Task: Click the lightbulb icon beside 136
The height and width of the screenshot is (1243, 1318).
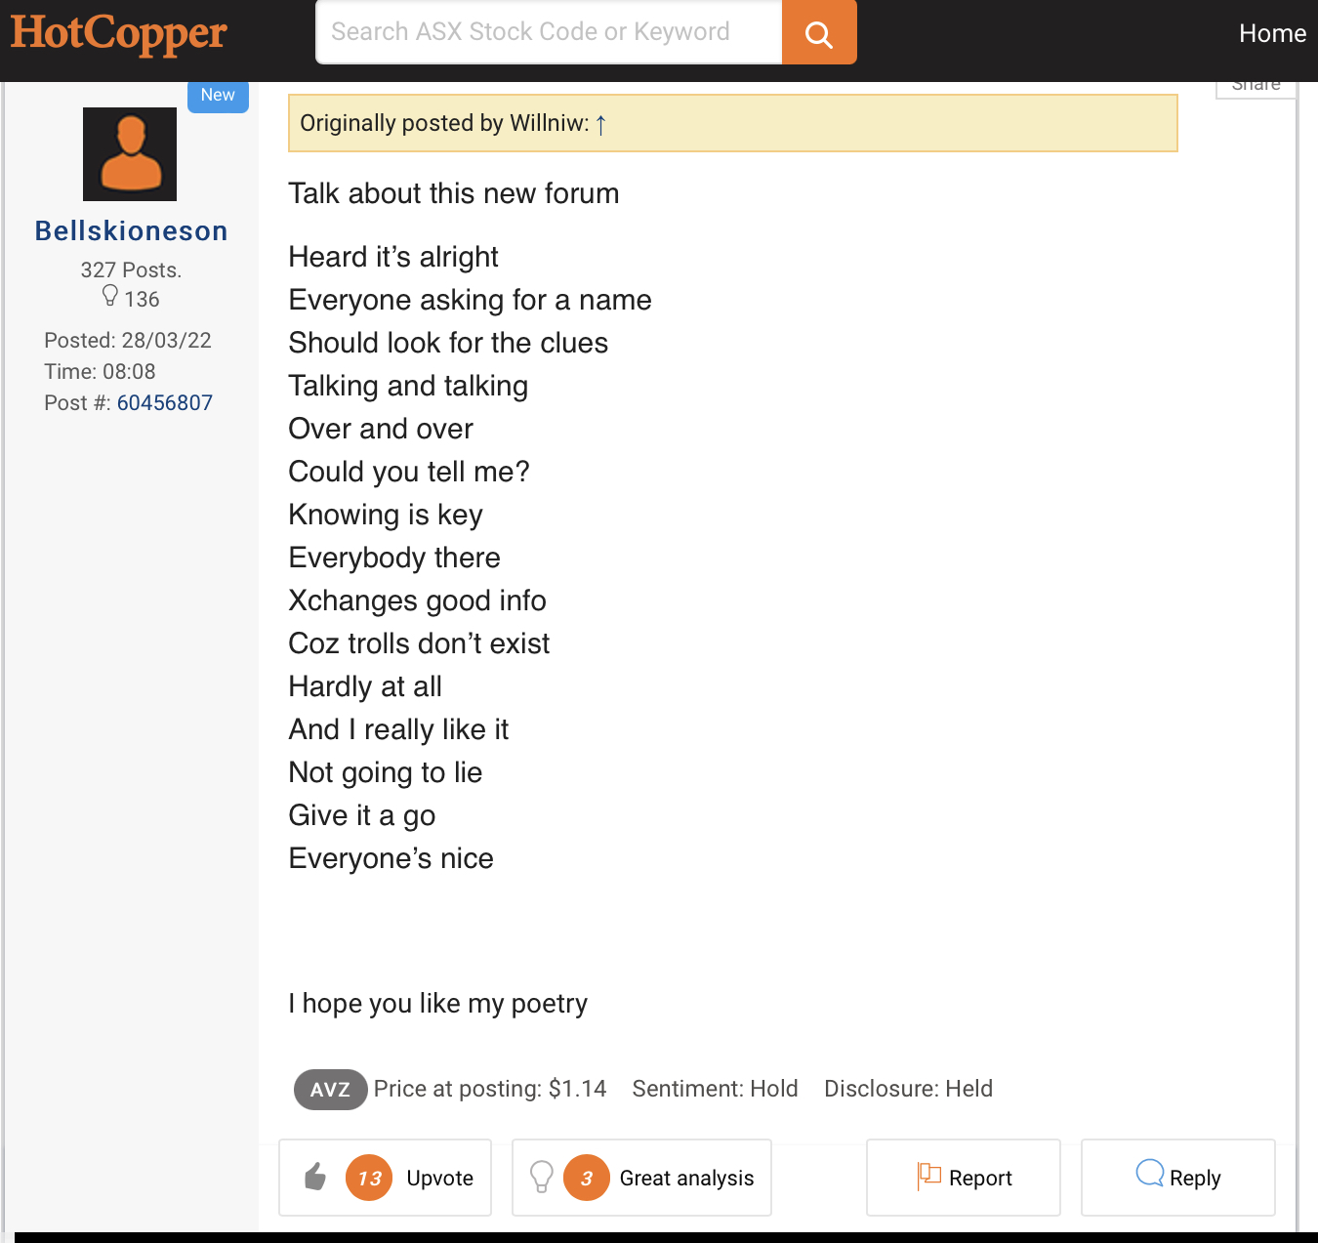Action: point(110,296)
